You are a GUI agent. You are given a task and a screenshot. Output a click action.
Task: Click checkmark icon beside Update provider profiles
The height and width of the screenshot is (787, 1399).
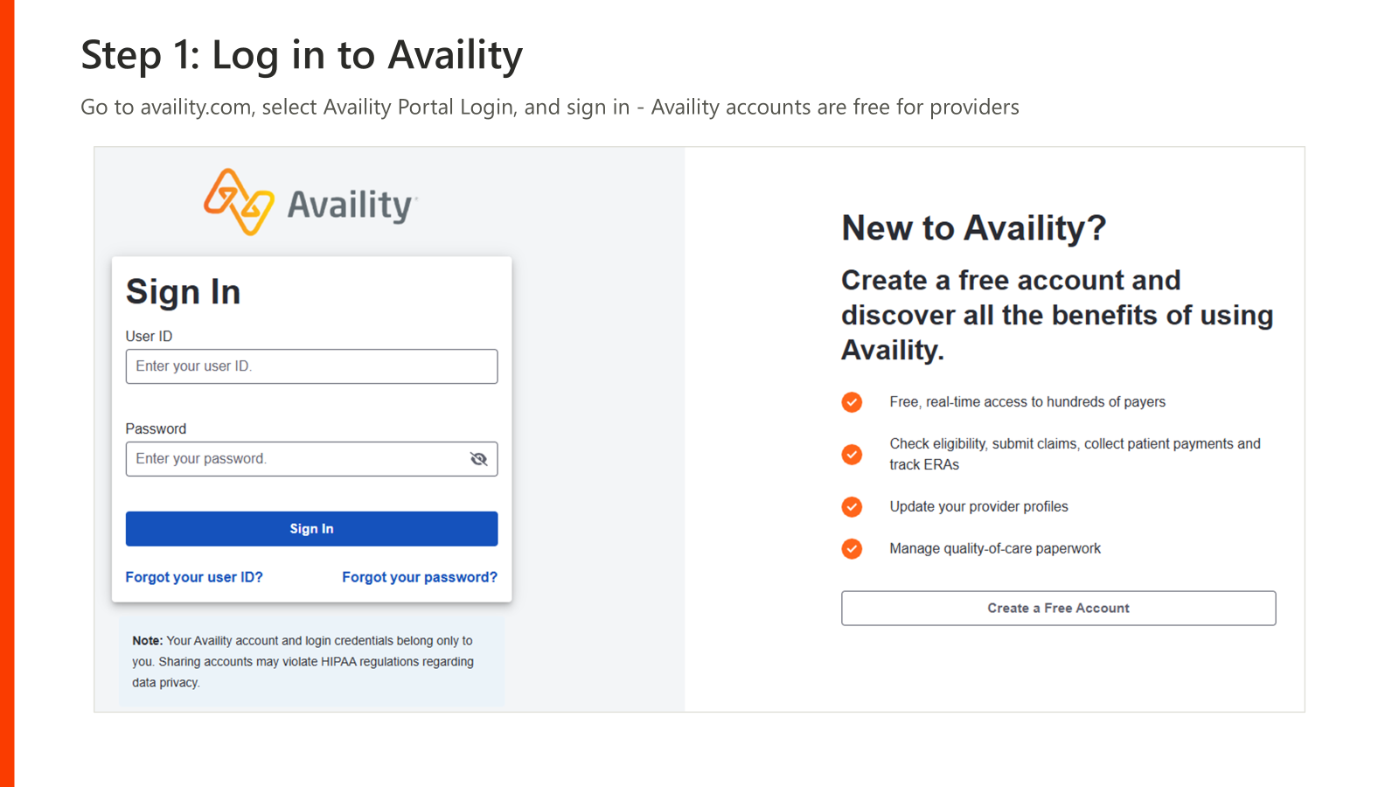(852, 507)
